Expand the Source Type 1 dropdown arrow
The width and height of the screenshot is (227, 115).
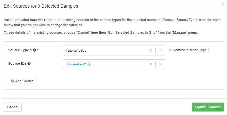click(160, 50)
